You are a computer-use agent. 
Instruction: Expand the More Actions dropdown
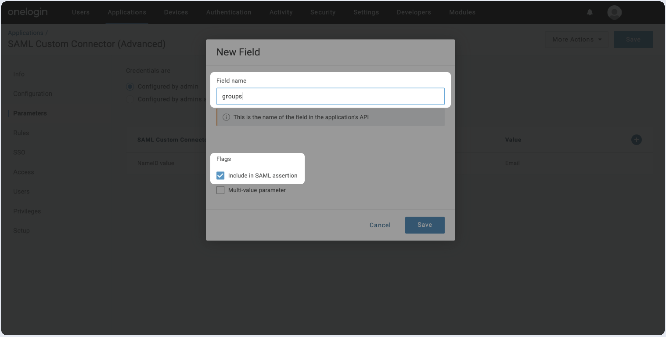(577, 40)
